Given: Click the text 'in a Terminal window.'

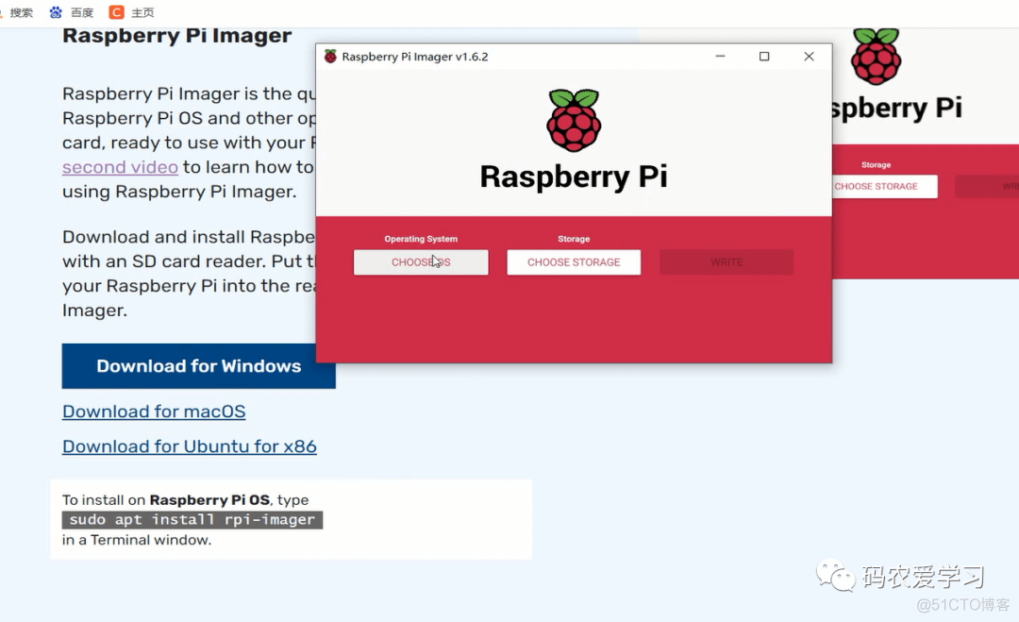Looking at the screenshot, I should coord(137,540).
